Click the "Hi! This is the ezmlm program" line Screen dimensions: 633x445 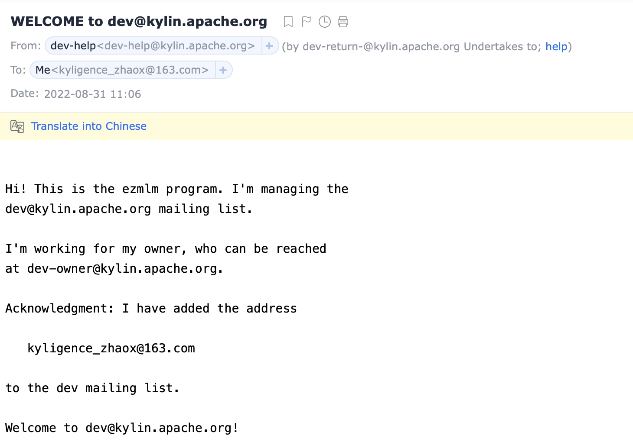click(176, 189)
